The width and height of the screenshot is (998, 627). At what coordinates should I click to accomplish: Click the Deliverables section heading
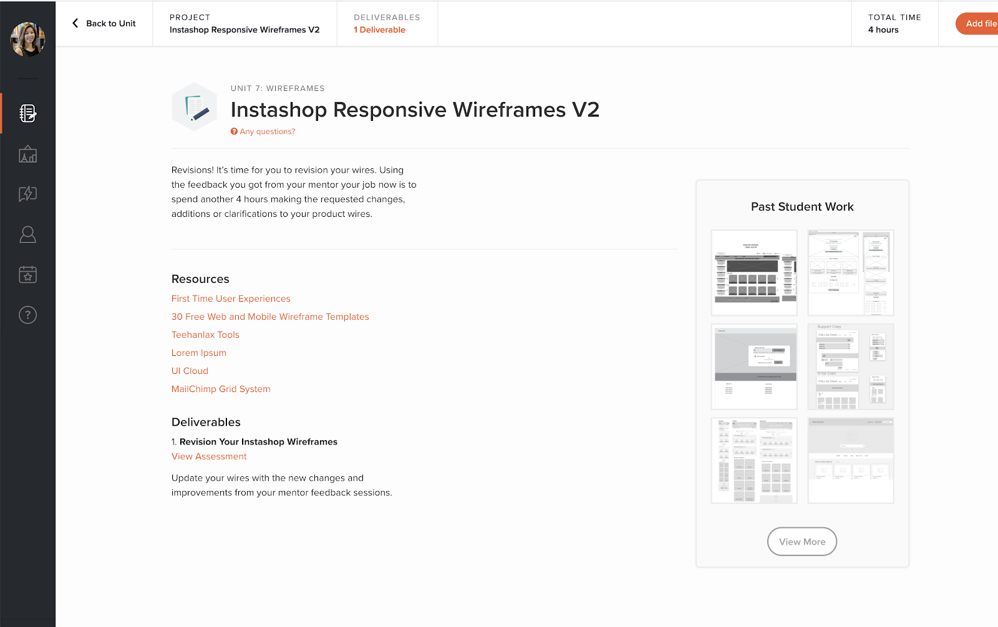click(206, 422)
